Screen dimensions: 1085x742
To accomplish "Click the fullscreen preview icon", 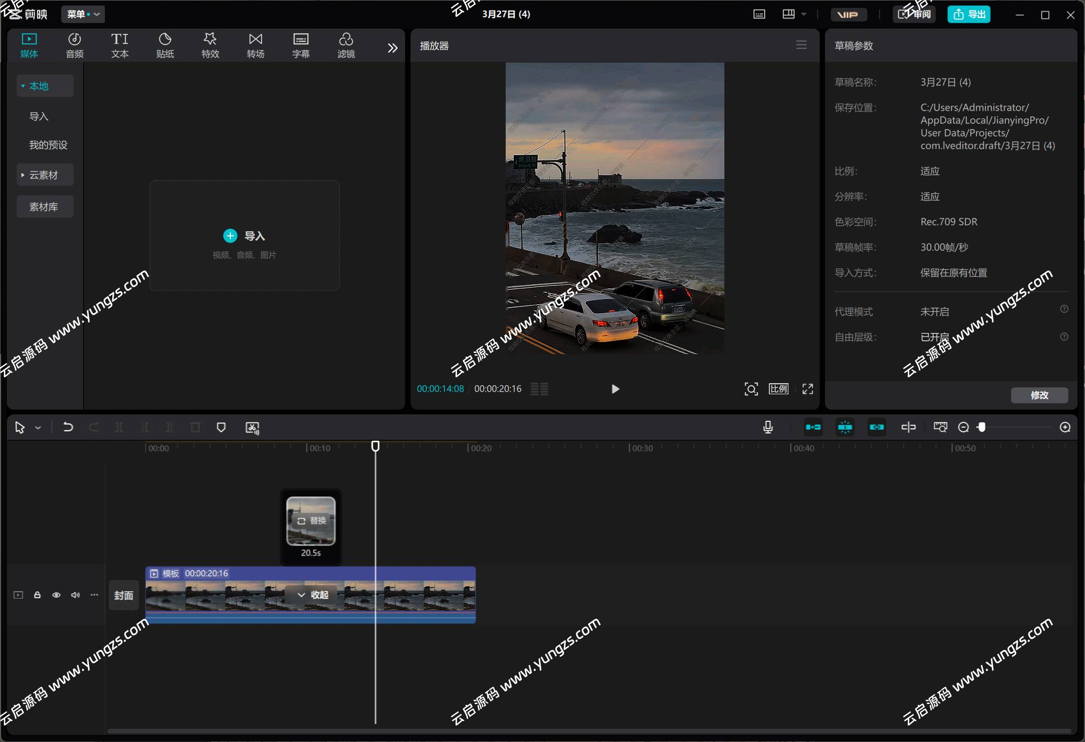I will click(808, 389).
